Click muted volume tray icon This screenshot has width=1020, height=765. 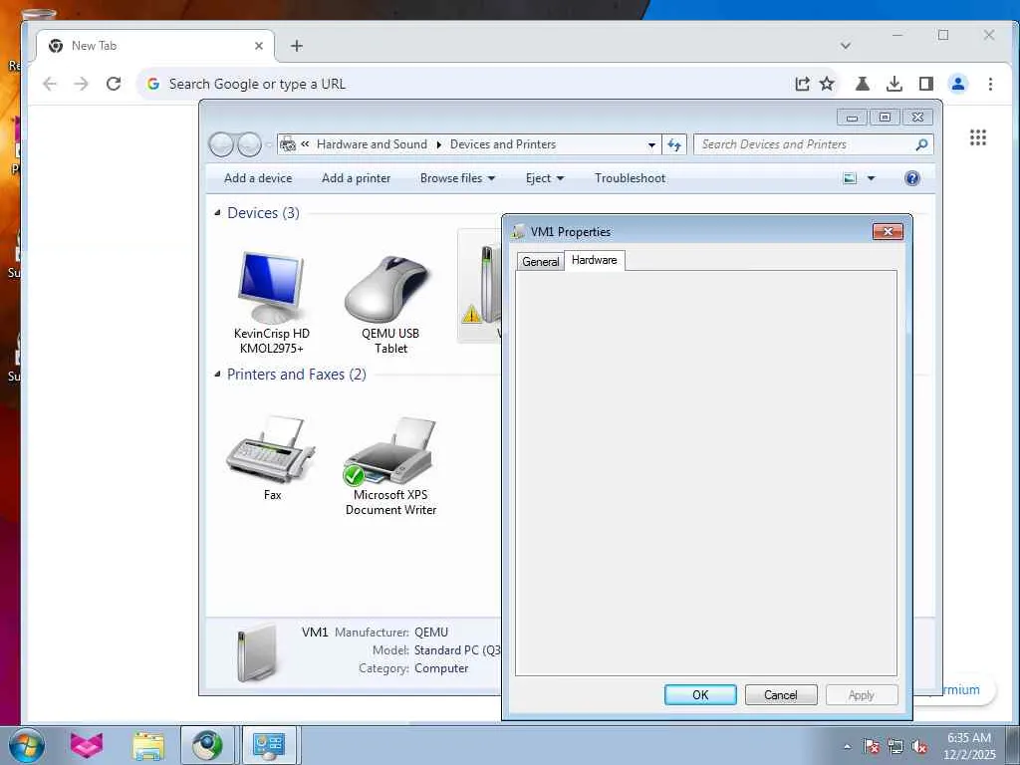pos(919,746)
